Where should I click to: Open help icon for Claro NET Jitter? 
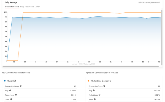point(11,99)
